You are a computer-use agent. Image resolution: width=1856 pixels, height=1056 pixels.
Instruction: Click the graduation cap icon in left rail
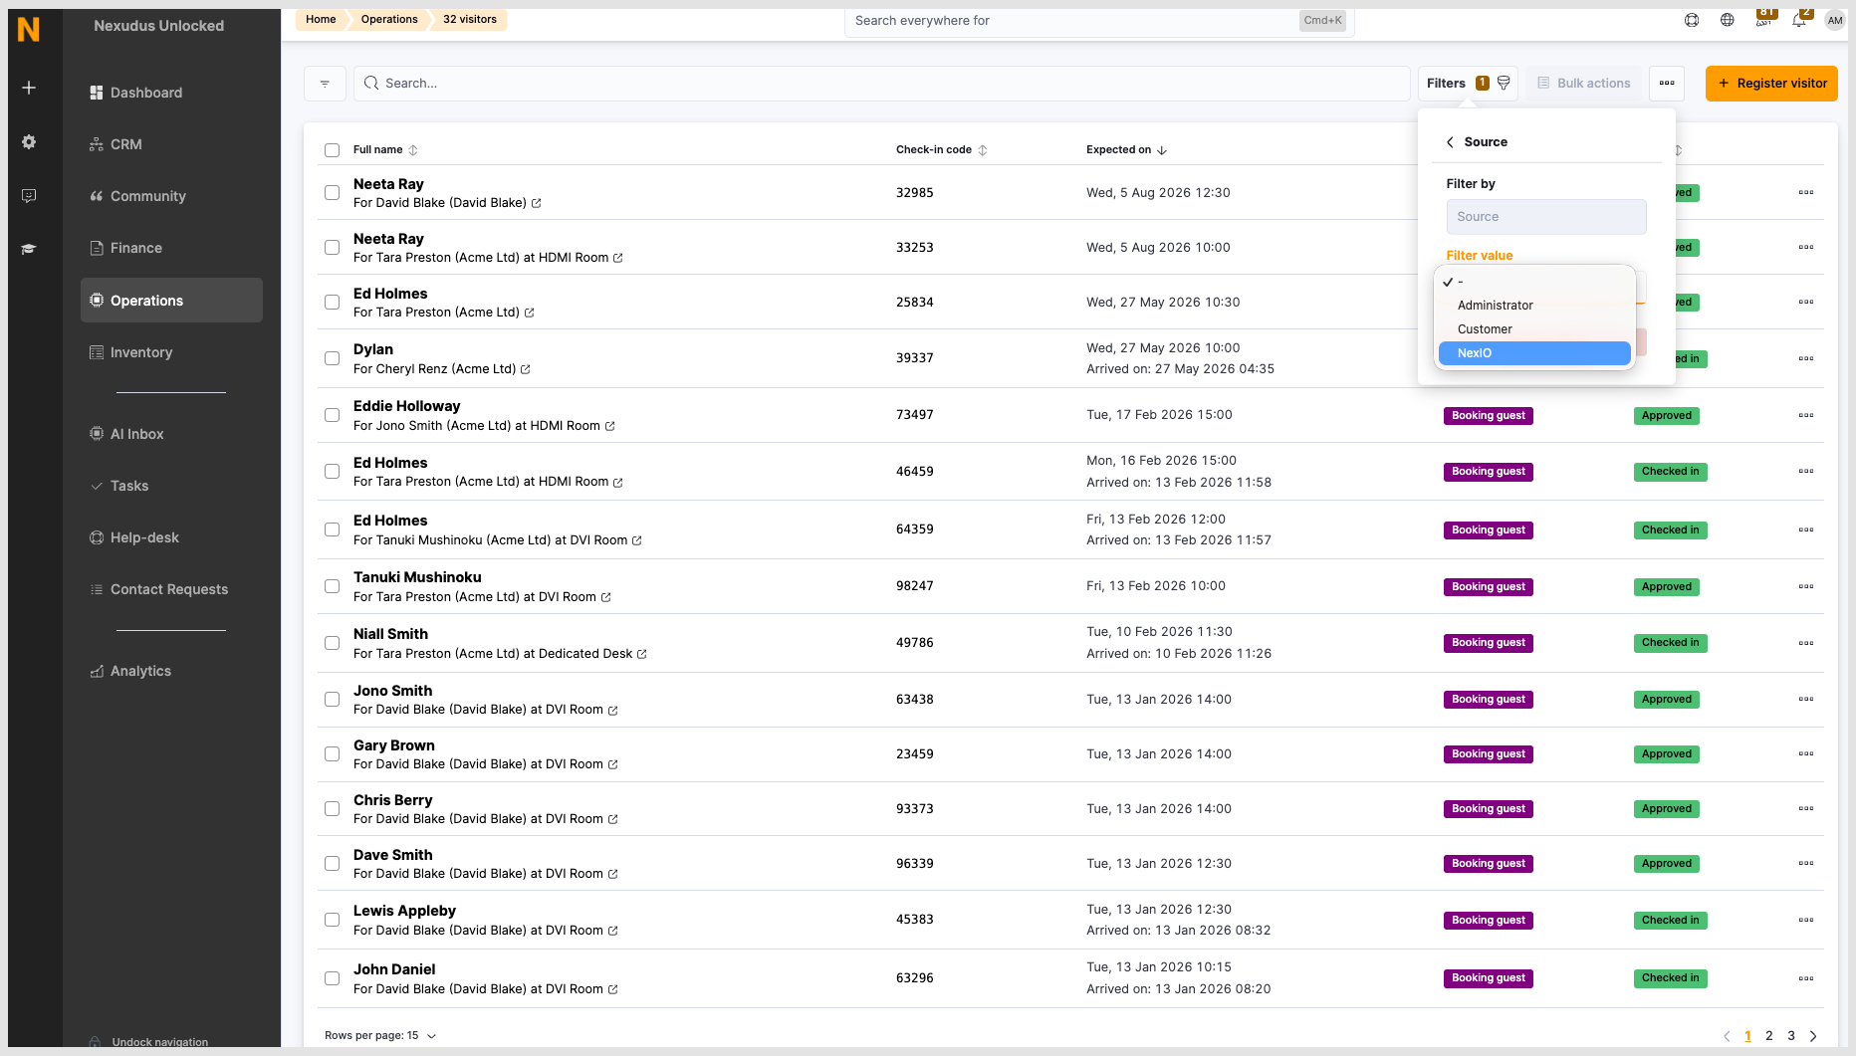(x=29, y=249)
